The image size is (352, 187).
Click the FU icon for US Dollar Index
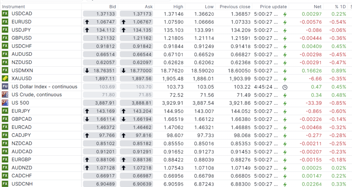[x=5, y=87]
